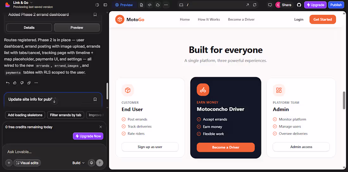This screenshot has width=348, height=172.
Task: Open the Details tab of the card
Action: pyautogui.click(x=29, y=28)
